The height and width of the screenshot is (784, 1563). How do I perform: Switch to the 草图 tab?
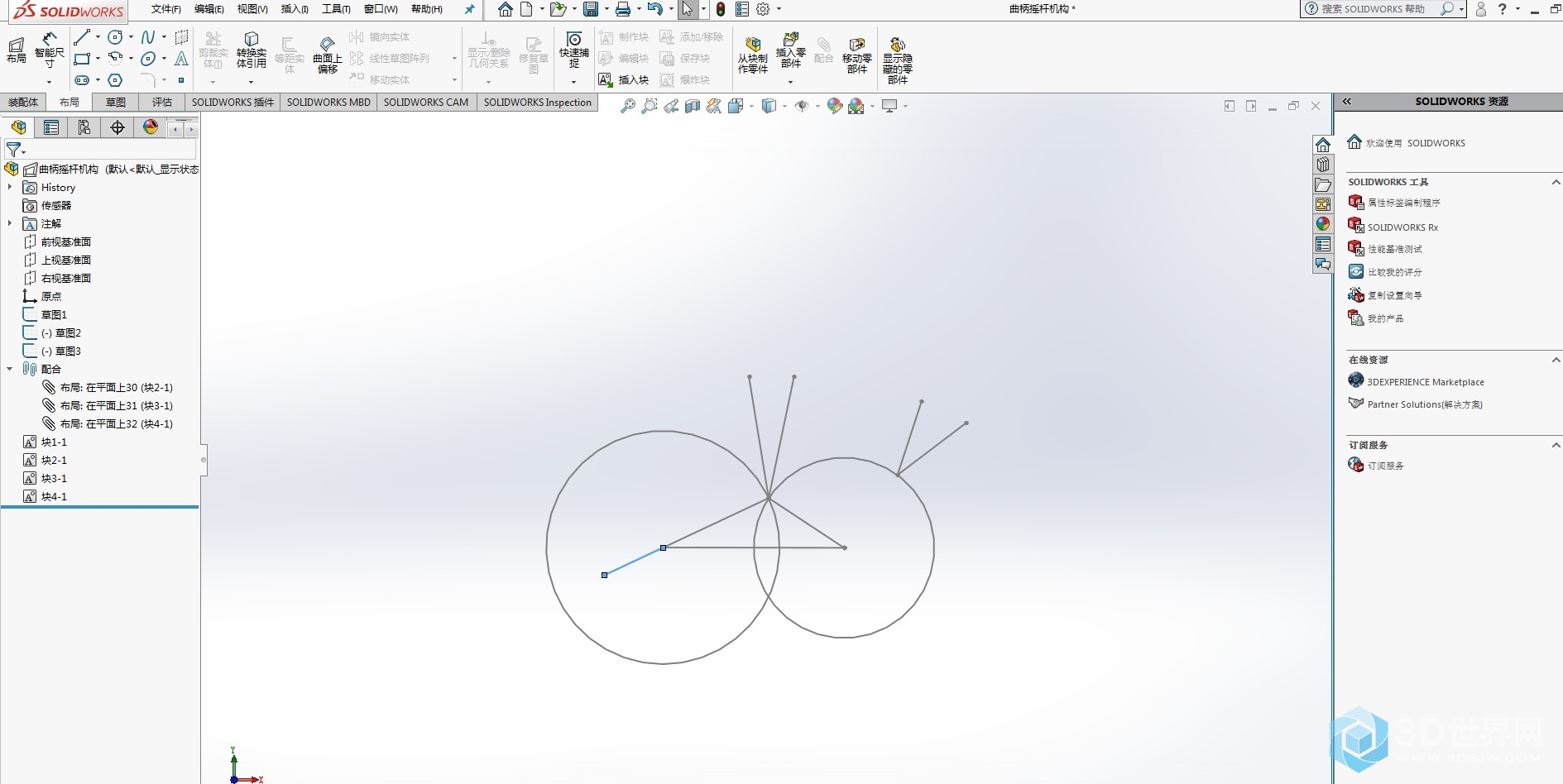(116, 103)
